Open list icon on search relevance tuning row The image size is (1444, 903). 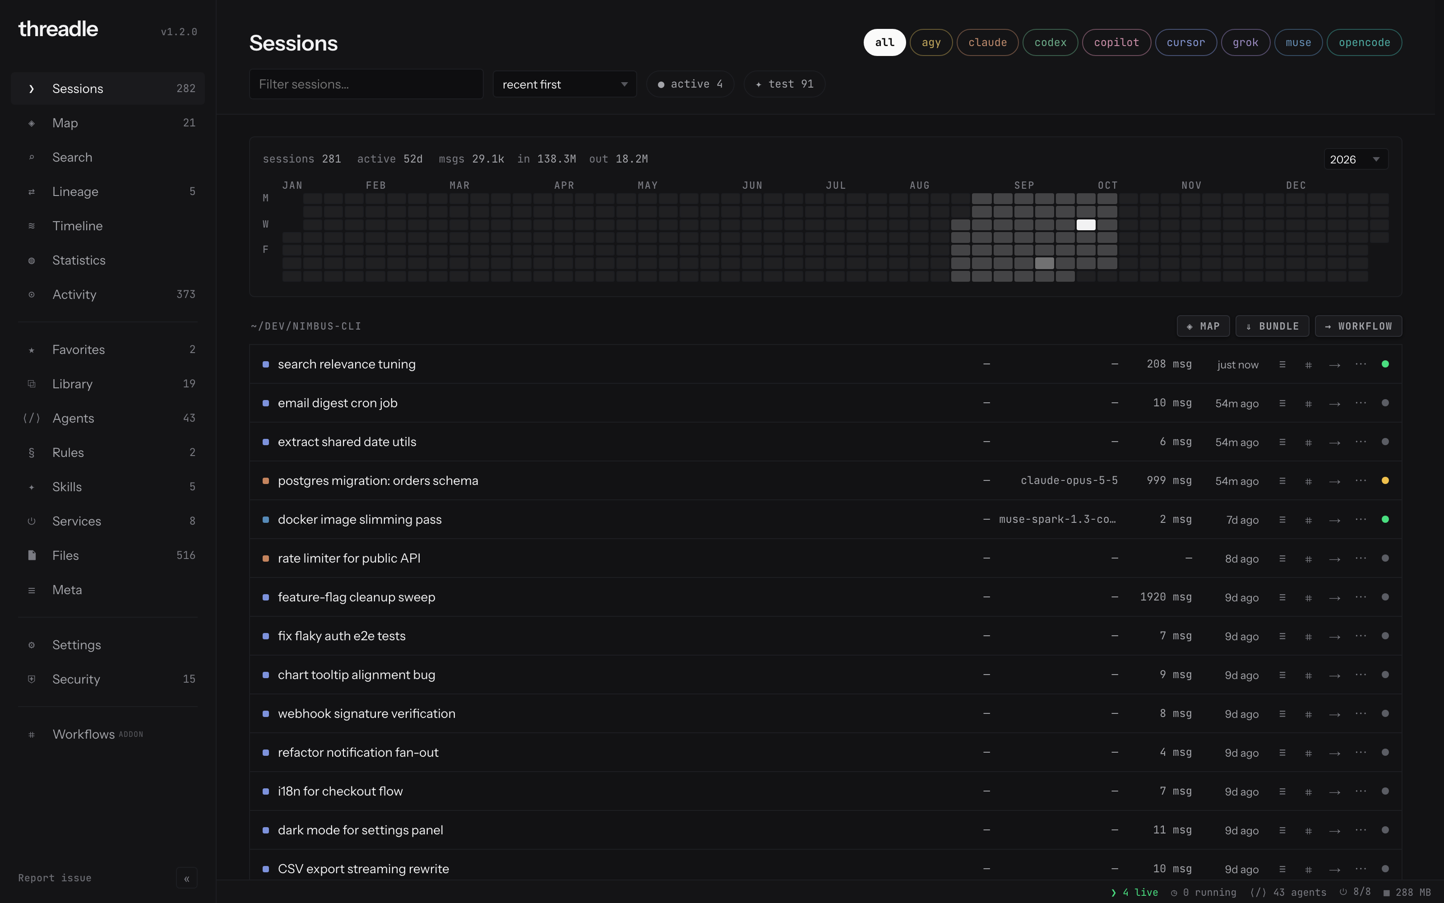1282,364
